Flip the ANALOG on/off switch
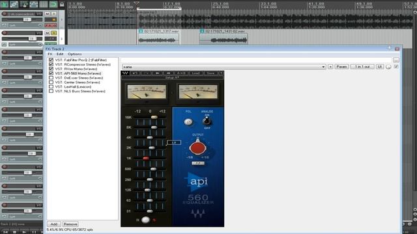 click(x=207, y=122)
